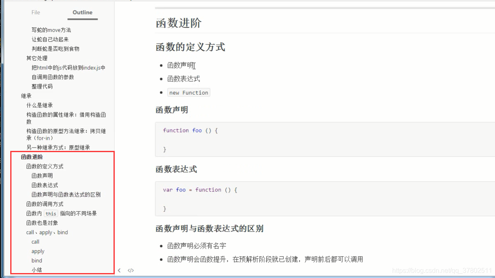Click bullet item 函数表达式 in document

point(184,79)
